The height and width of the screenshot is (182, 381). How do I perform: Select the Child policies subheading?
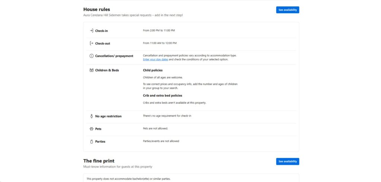point(153,70)
